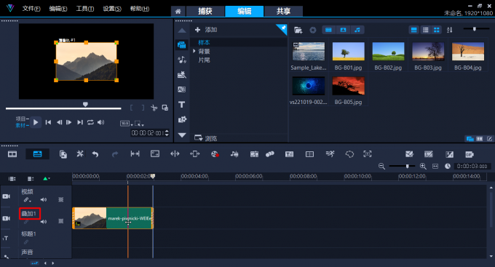Click the scissors split clip icon
495x267 pixels.
pyautogui.click(x=154, y=108)
